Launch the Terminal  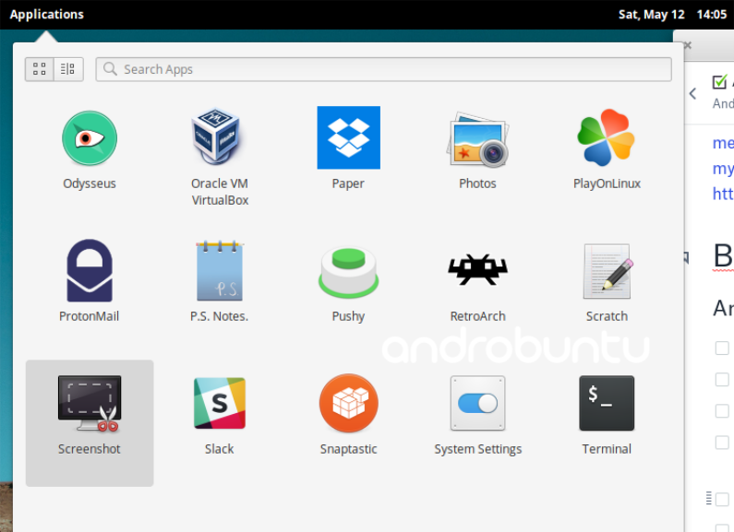click(x=607, y=403)
